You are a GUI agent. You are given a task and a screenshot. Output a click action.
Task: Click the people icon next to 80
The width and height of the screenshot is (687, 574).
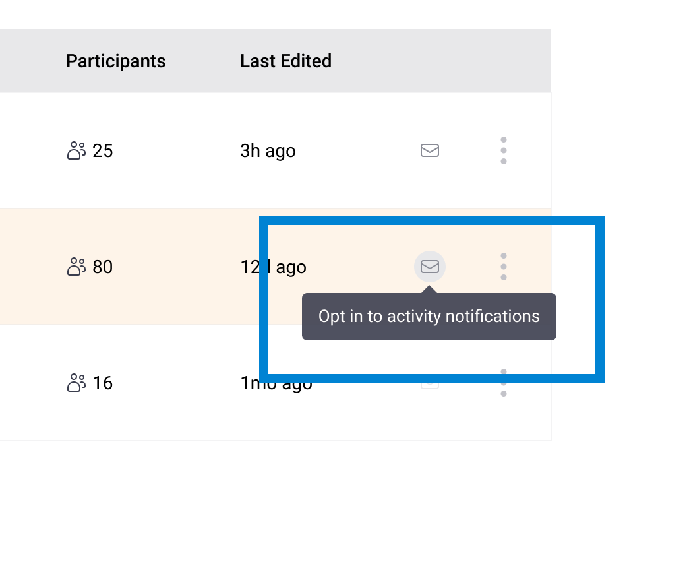pyautogui.click(x=76, y=267)
